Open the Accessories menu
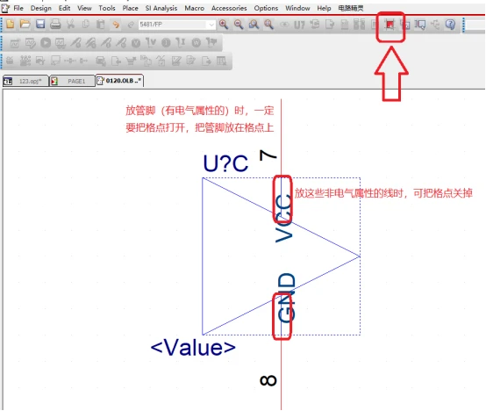The image size is (486, 411). click(229, 8)
